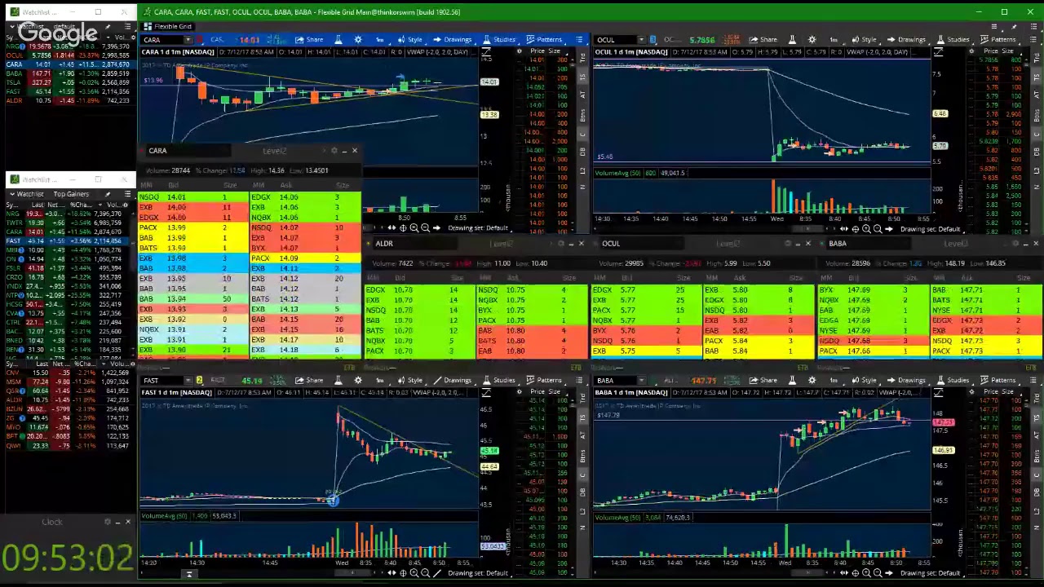Open the Style menu on CARA chart
Viewport: 1044px width, 587px height.
(410, 39)
